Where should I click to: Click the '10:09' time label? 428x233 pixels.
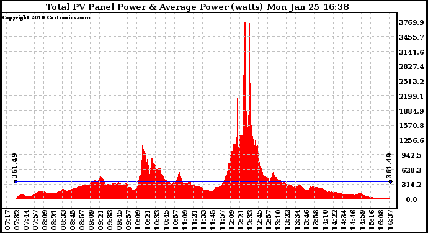click(138, 220)
